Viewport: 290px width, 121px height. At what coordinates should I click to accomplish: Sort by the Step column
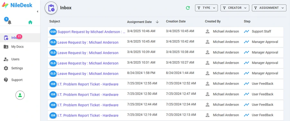(x=247, y=21)
